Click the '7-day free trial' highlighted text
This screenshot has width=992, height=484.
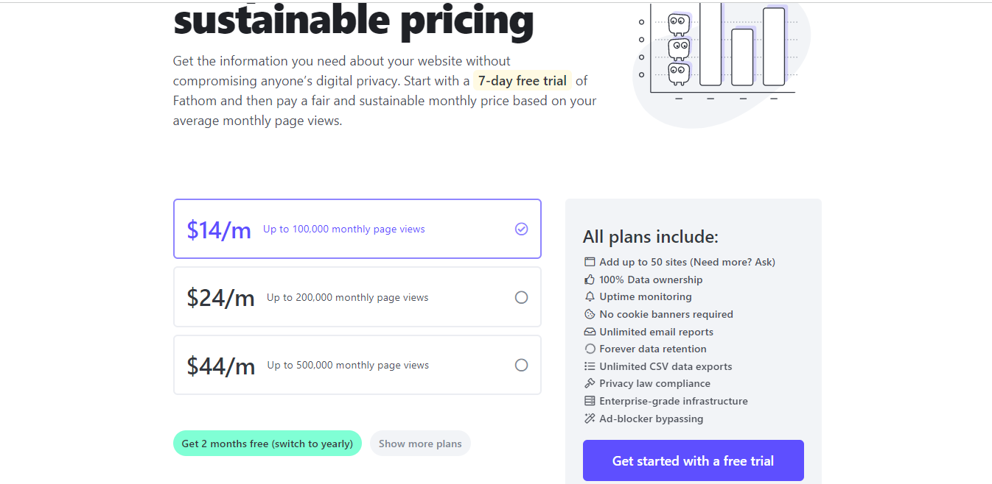[522, 81]
